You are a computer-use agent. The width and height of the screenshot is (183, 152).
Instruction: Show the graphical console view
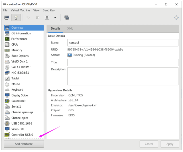click(x=7, y=18)
